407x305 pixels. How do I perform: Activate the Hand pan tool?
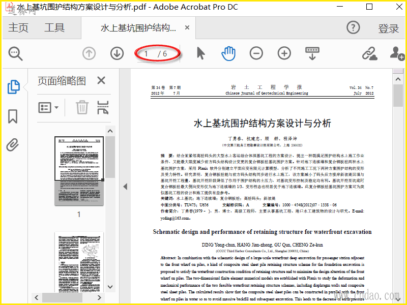coord(228,53)
